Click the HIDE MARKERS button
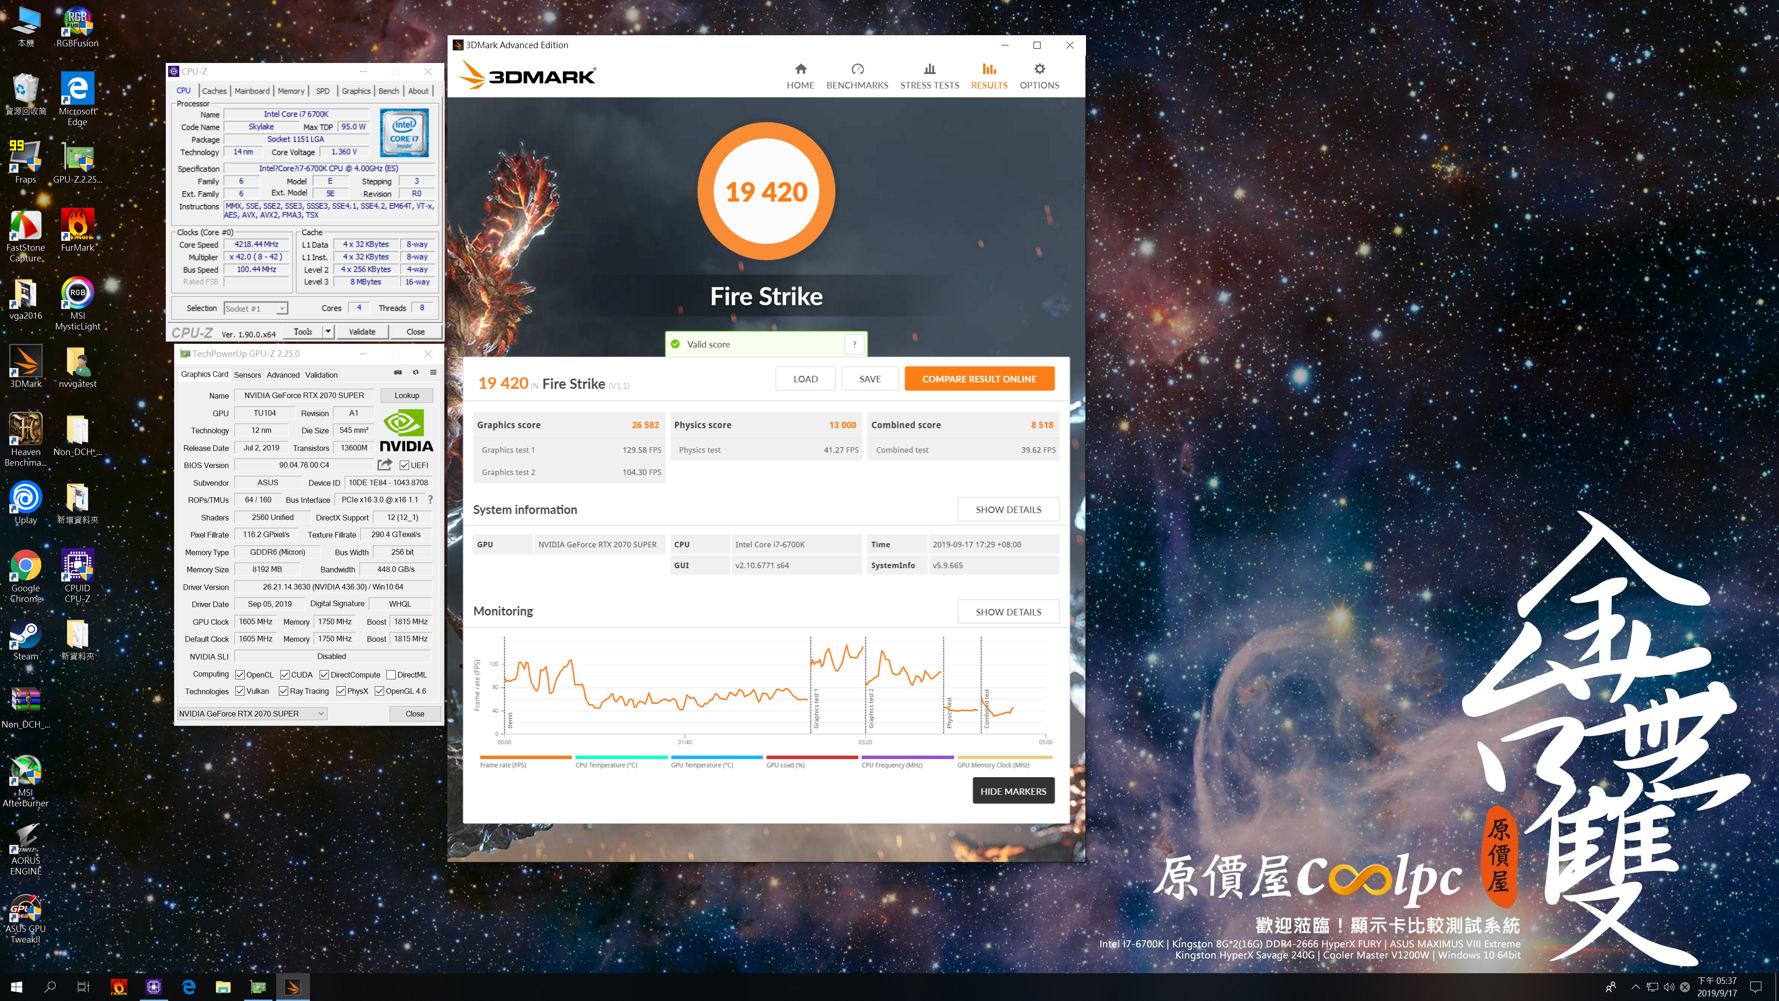This screenshot has height=1001, width=1779. pyautogui.click(x=1013, y=791)
